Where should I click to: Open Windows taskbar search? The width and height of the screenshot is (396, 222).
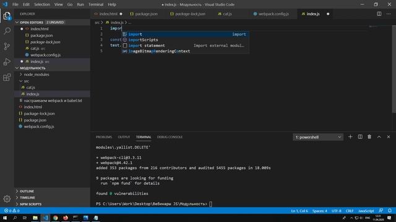(x=15, y=218)
